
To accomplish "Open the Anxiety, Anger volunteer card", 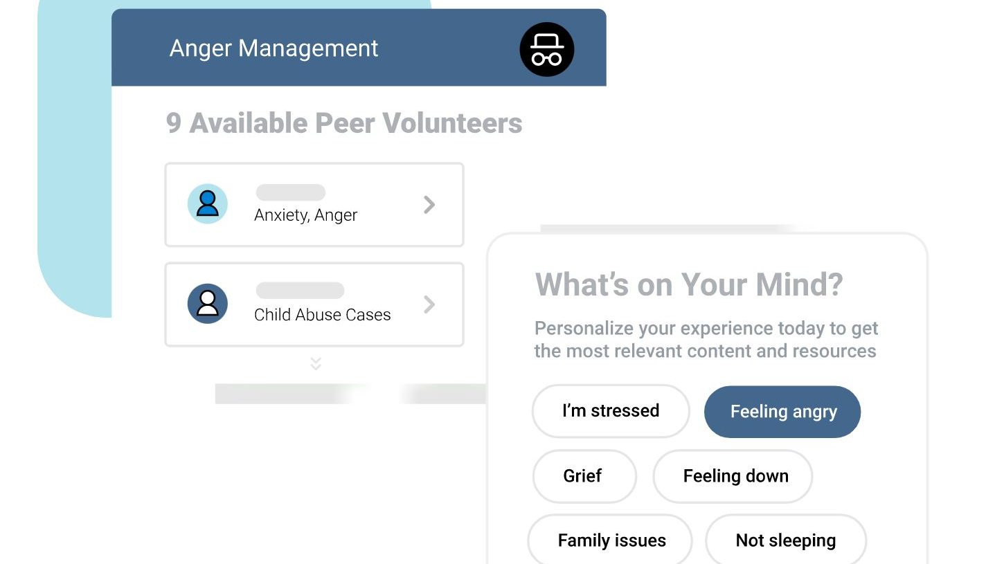I will tap(313, 205).
